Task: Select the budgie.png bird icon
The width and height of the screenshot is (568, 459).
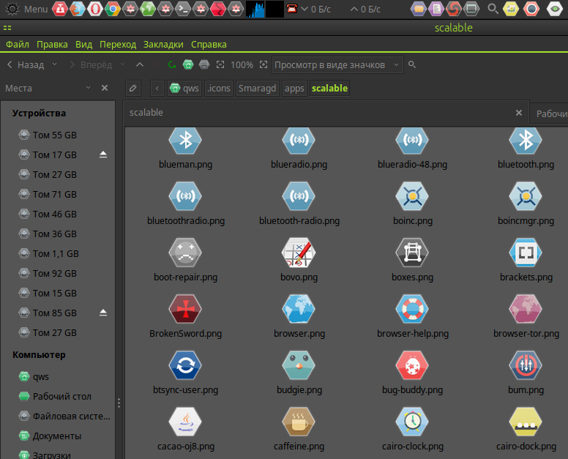Action: coord(299,365)
